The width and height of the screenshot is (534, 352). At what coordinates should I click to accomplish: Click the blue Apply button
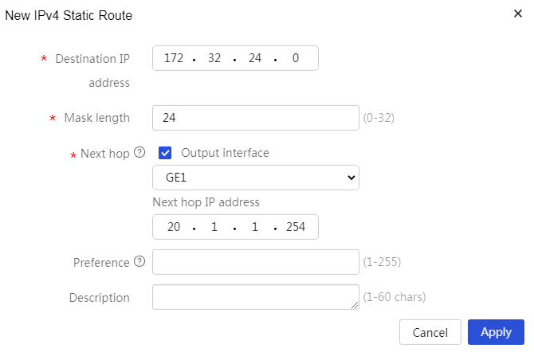click(496, 332)
